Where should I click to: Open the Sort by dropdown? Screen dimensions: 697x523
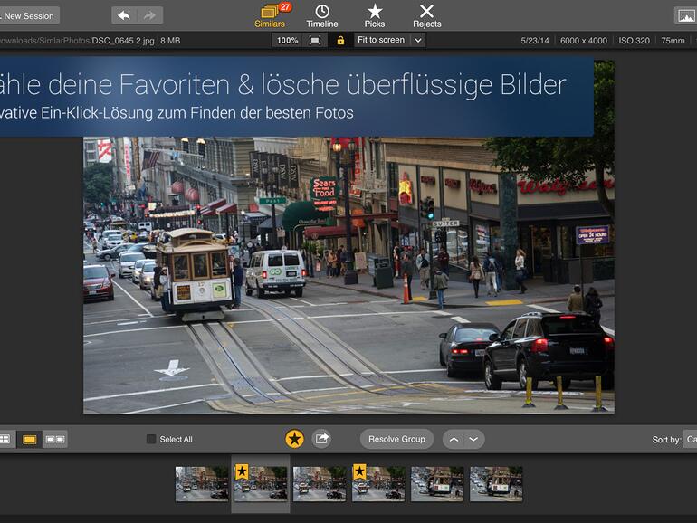690,439
